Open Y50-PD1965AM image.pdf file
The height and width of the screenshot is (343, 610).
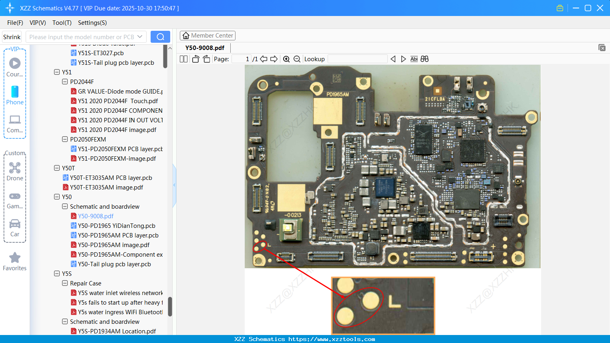point(113,245)
